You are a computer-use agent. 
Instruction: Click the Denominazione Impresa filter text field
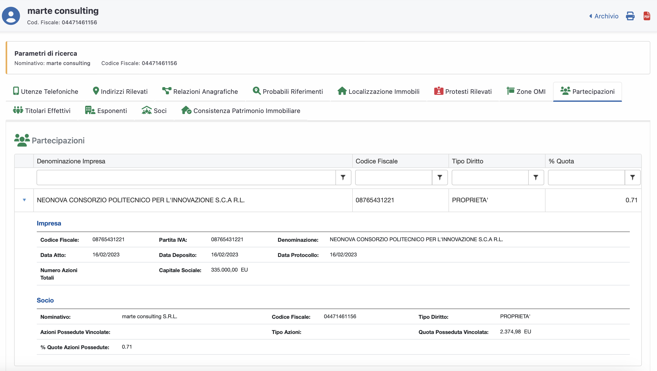click(186, 178)
